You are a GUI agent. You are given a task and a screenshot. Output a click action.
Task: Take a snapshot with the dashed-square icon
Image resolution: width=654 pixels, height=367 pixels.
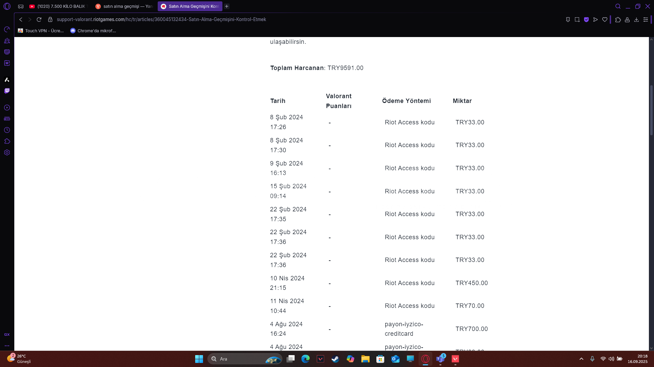click(x=577, y=20)
